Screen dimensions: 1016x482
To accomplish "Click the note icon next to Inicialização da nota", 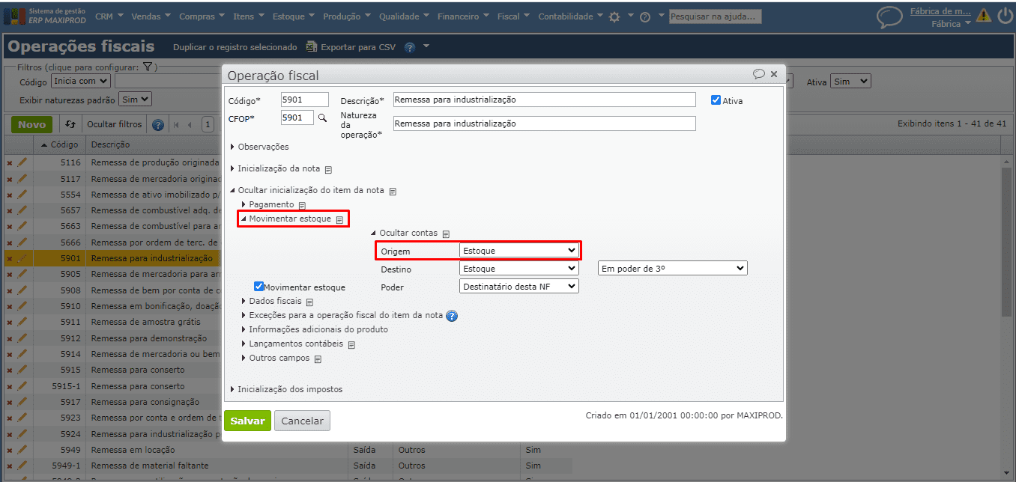I will [x=328, y=169].
